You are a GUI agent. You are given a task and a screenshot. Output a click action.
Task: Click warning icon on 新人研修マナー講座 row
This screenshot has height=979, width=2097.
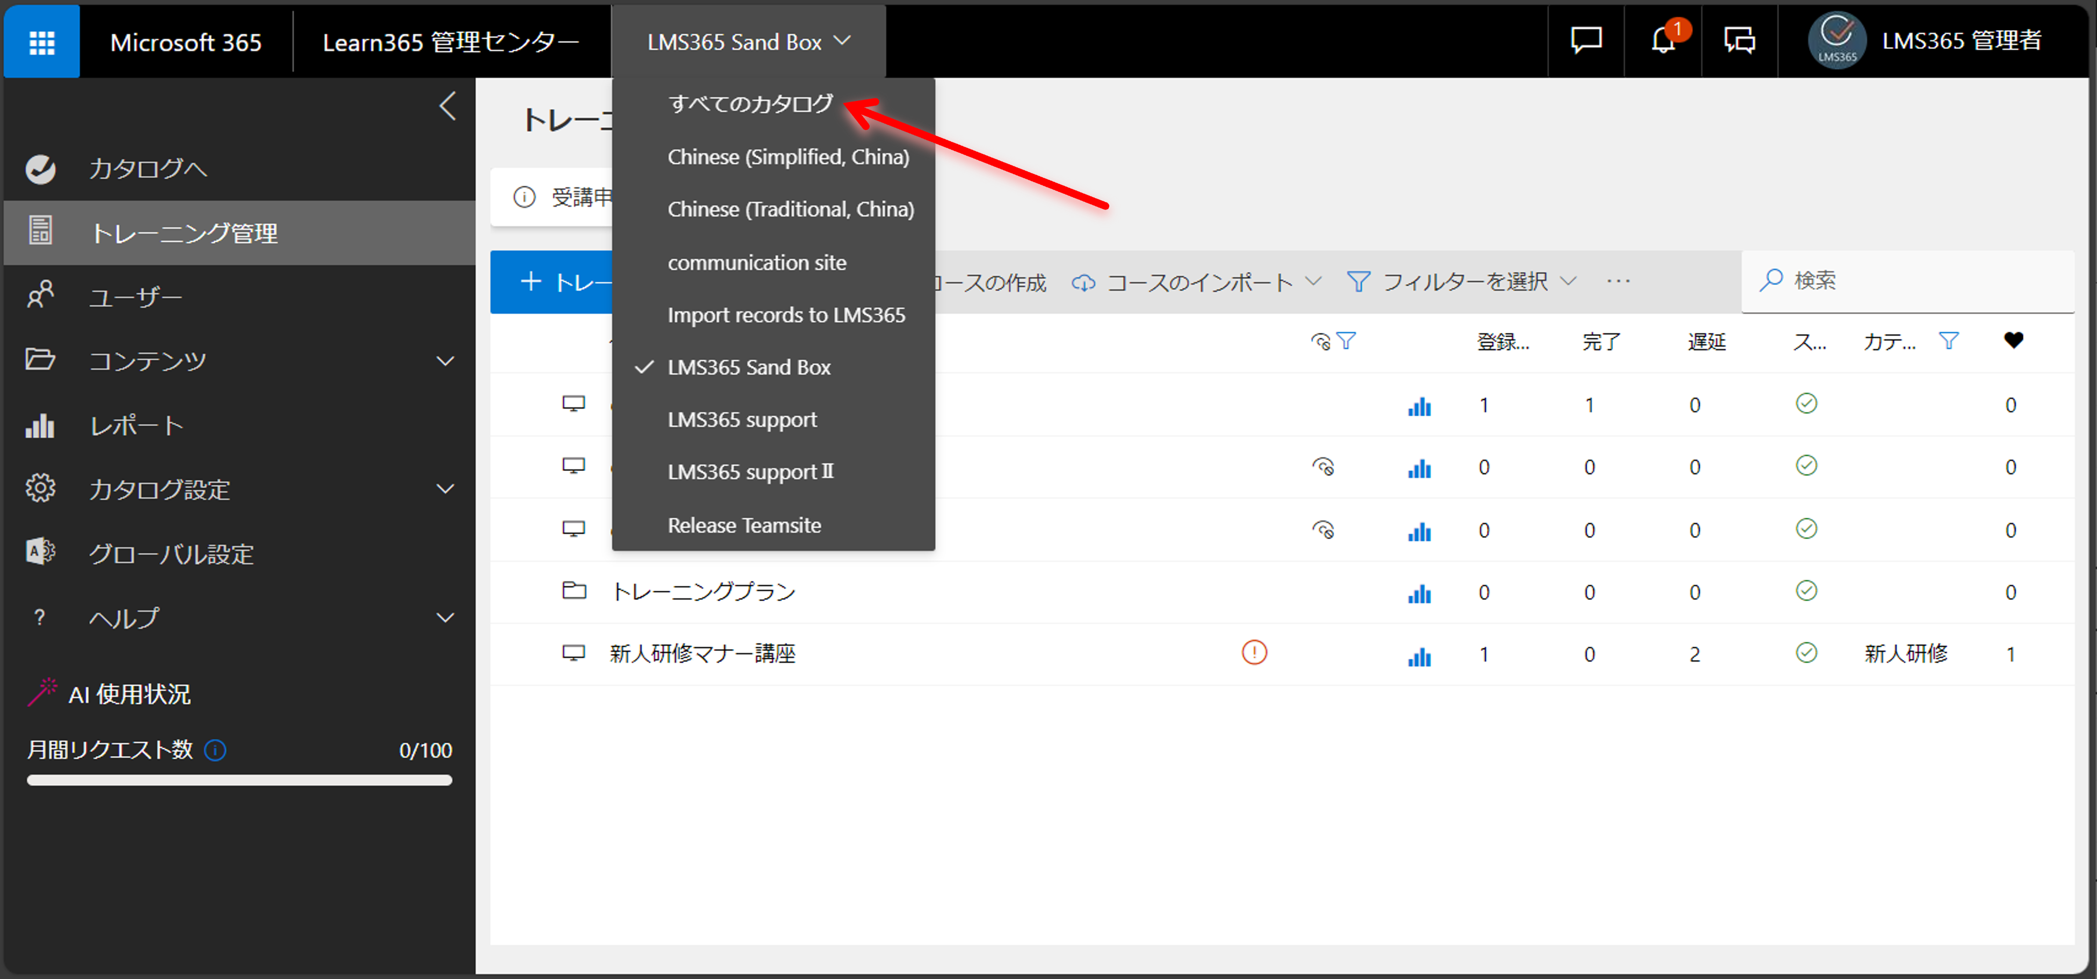point(1254,652)
